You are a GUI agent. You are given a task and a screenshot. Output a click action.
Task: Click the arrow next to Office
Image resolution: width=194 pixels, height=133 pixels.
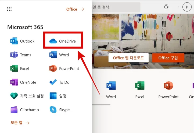coord(82,9)
